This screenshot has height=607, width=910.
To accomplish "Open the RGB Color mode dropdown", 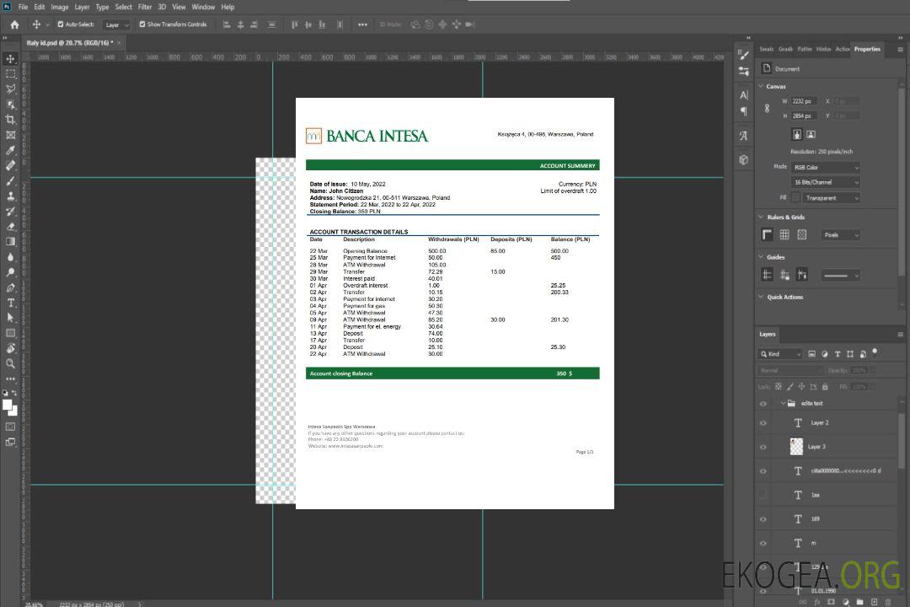I will point(826,167).
